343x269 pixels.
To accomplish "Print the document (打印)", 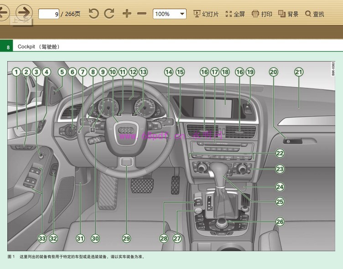I will pos(262,14).
